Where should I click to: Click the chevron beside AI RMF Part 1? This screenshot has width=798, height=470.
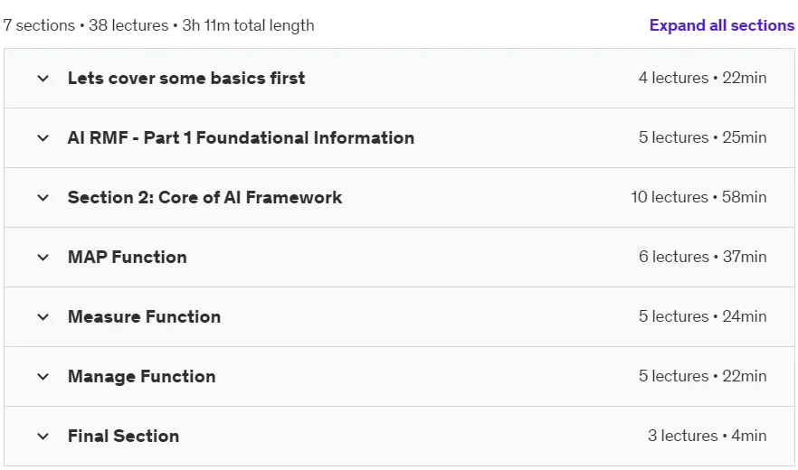coord(43,138)
